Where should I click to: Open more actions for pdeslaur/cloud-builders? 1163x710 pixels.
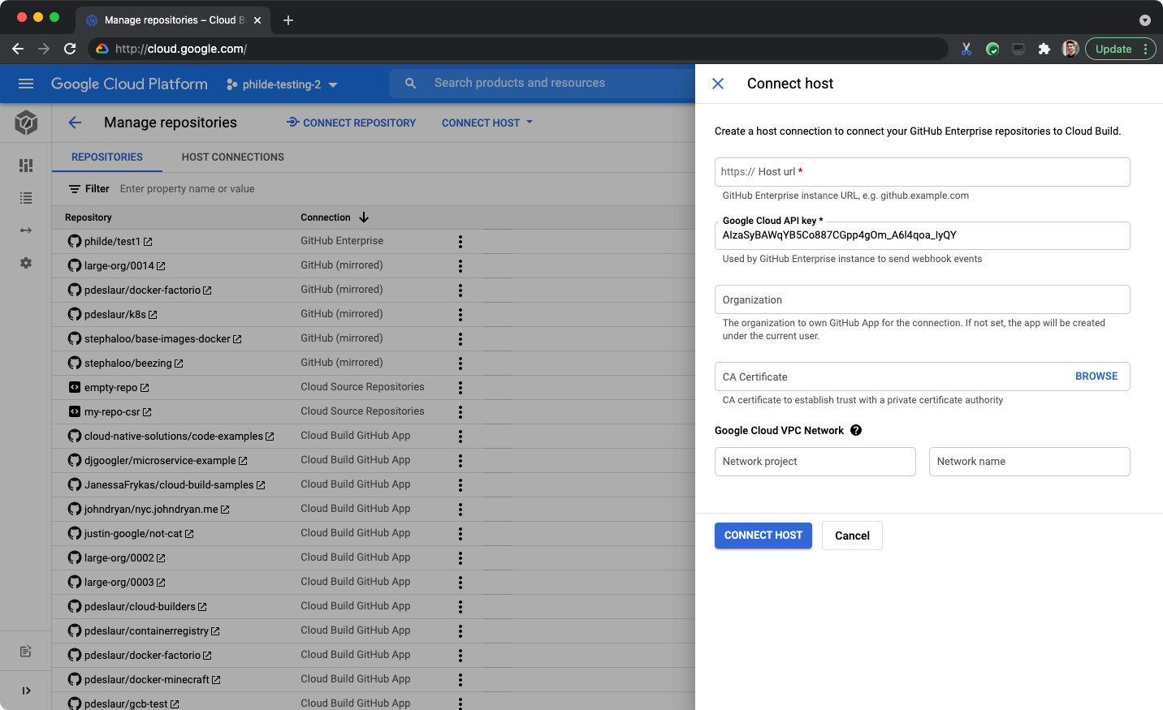point(460,607)
